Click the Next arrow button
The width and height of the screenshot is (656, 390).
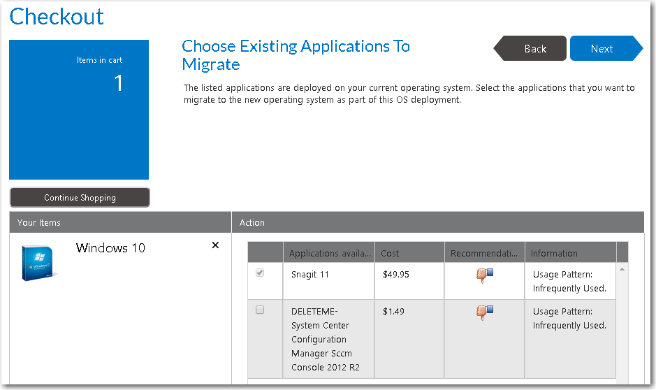[602, 49]
